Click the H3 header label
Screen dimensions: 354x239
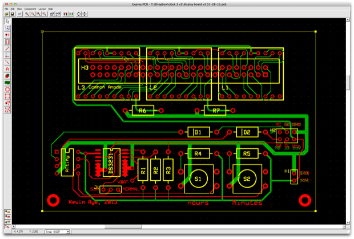tap(85, 68)
